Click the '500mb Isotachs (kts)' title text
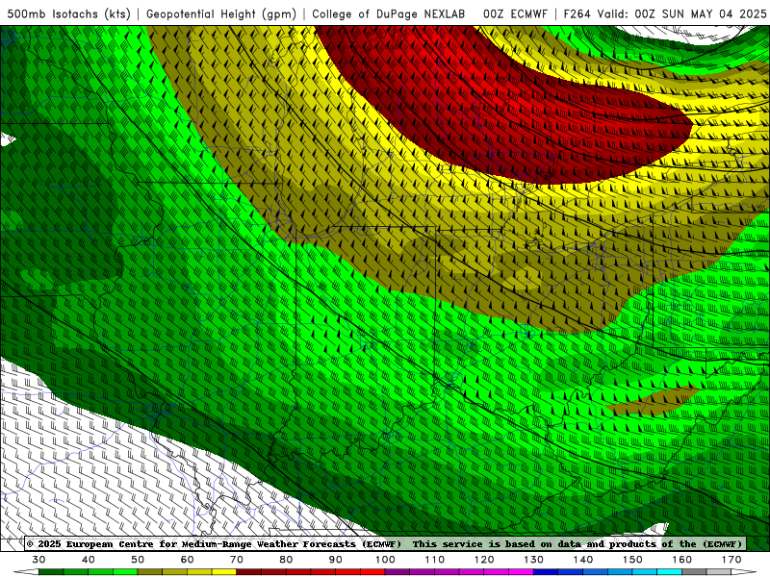 (x=68, y=13)
